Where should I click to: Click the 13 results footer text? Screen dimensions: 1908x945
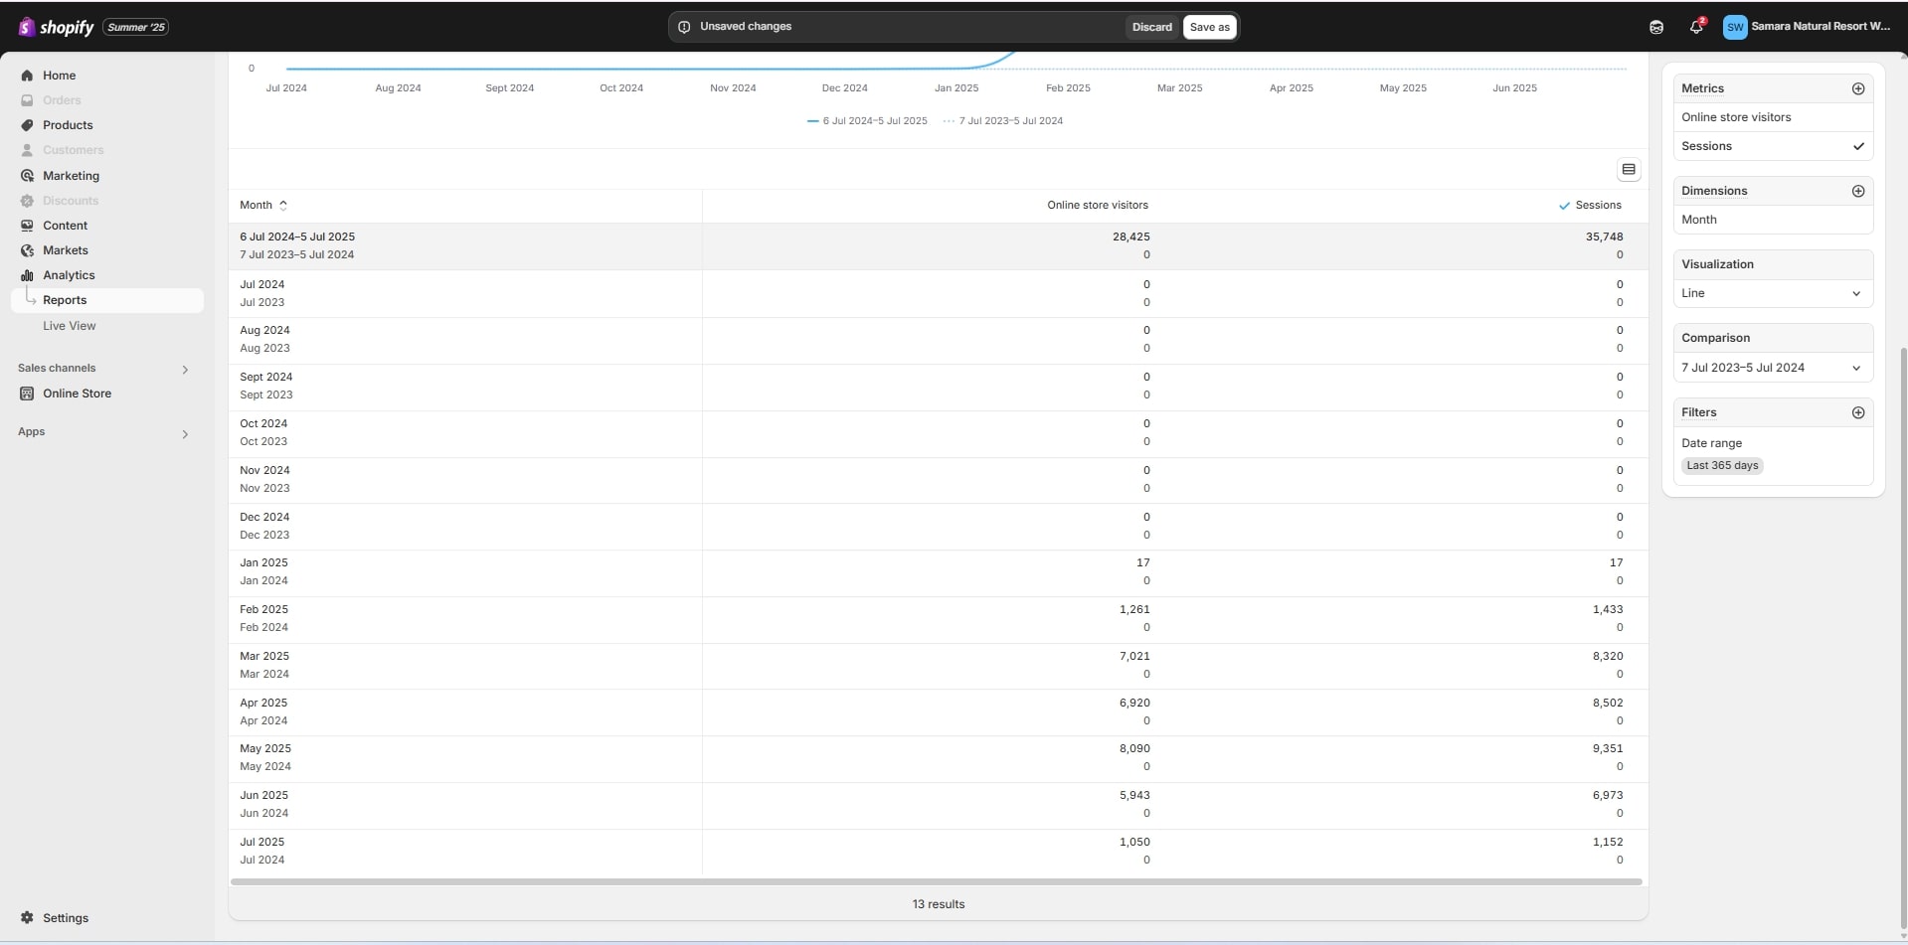pos(938,904)
